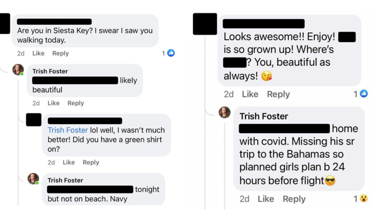Image resolution: width=386 pixels, height=217 pixels.
Task: Click the blue thumbs-up reaction on the Siesta Key comment
Action: click(171, 53)
